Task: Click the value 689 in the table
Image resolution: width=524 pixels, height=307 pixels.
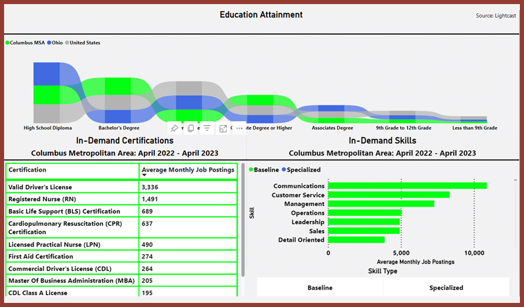Action: coord(147,211)
